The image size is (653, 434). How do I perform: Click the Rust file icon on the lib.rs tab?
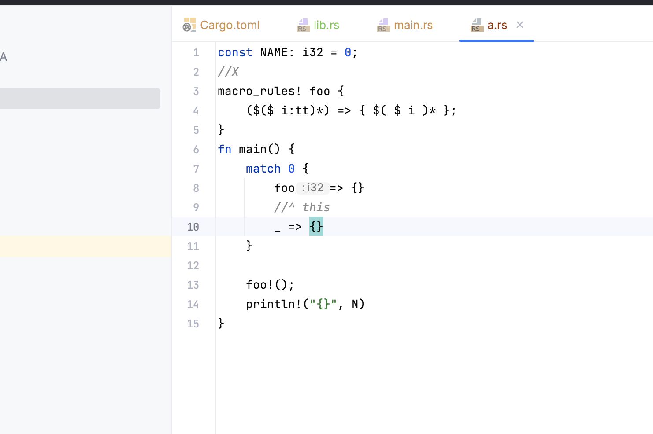point(303,26)
